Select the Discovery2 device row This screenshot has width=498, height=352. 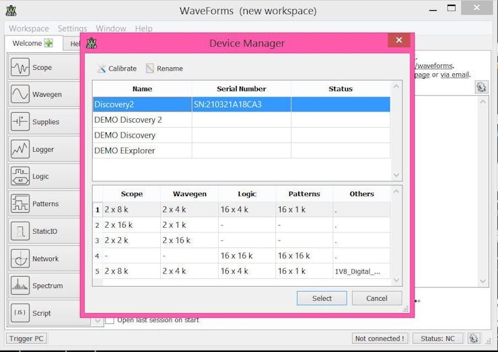[242, 104]
